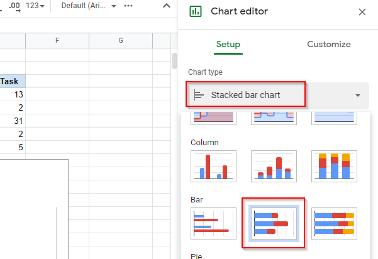Select the stacked bar chart thumbnail
378x259 pixels.
pos(273,224)
